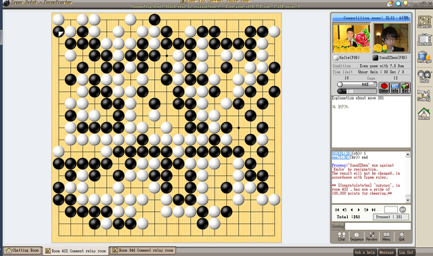This screenshot has width=433, height=256.
Task: Click the Bet chips button
Action: 405,88
